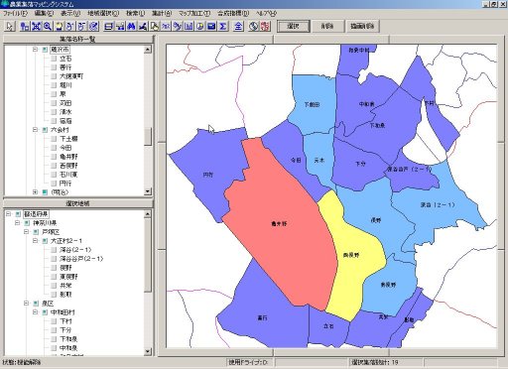Click the magnifying glass zoom tool
The width and height of the screenshot is (508, 369).
point(48,26)
